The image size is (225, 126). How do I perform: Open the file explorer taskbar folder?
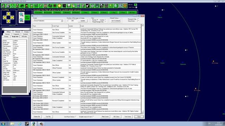(x=12, y=124)
